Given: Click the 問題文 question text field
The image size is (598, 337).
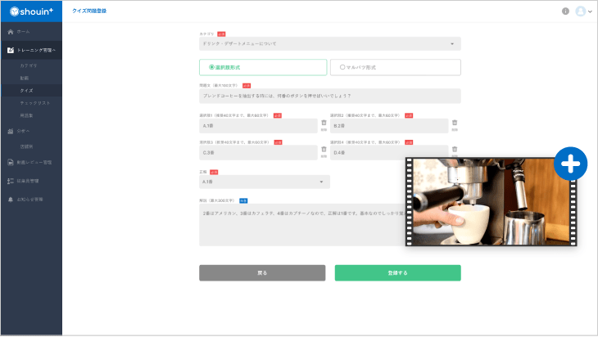Looking at the screenshot, I should (329, 97).
